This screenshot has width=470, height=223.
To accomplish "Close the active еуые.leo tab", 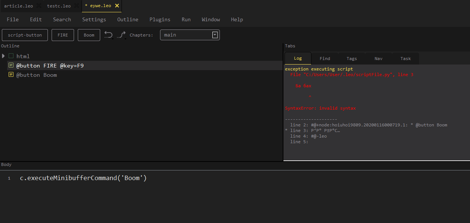I will coord(117,6).
